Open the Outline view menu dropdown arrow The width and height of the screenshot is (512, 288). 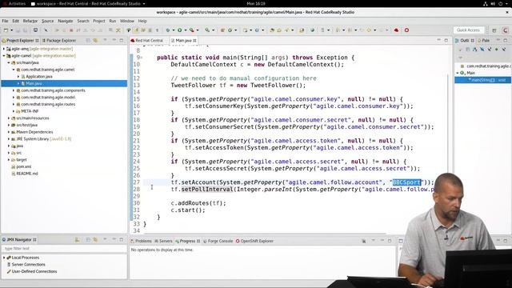pyautogui.click(x=461, y=58)
